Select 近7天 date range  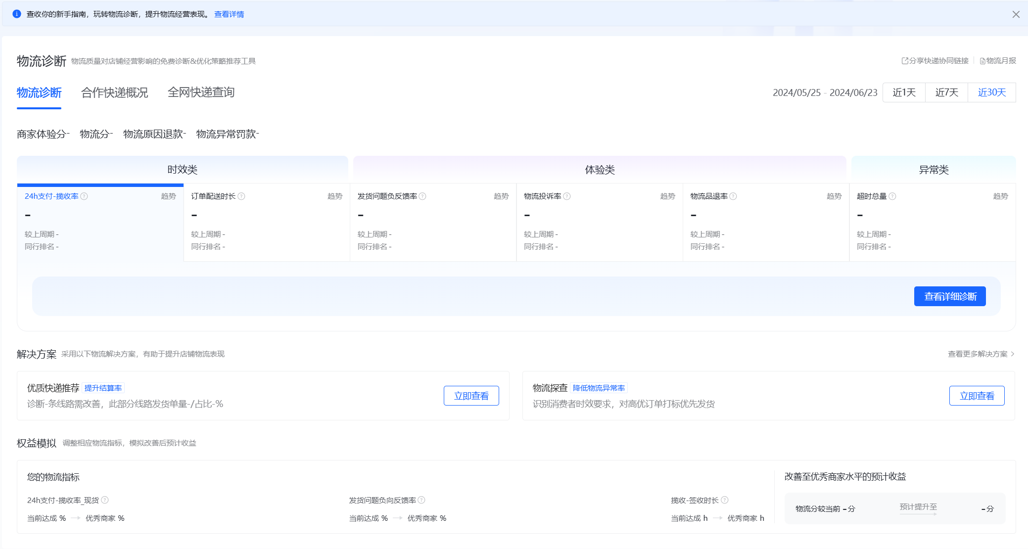click(x=946, y=92)
